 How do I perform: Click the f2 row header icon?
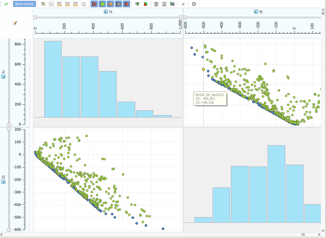coord(3,182)
